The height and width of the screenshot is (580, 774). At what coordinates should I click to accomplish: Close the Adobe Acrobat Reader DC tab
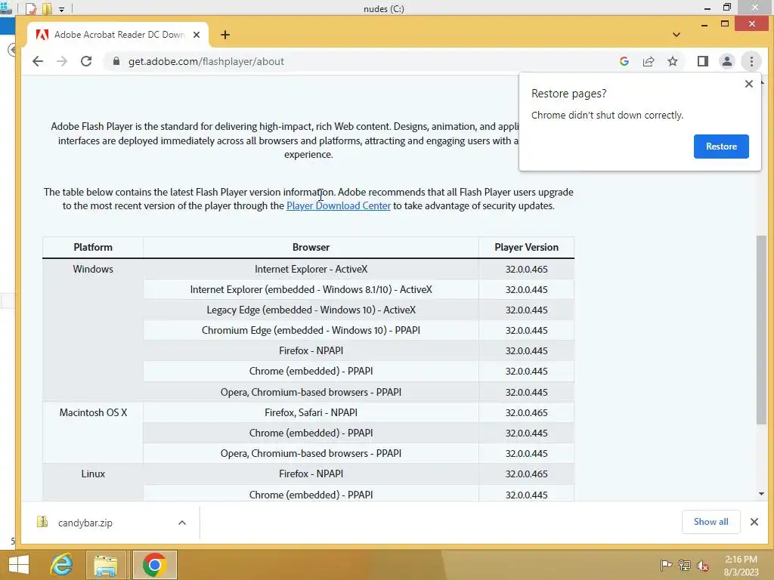click(x=197, y=35)
